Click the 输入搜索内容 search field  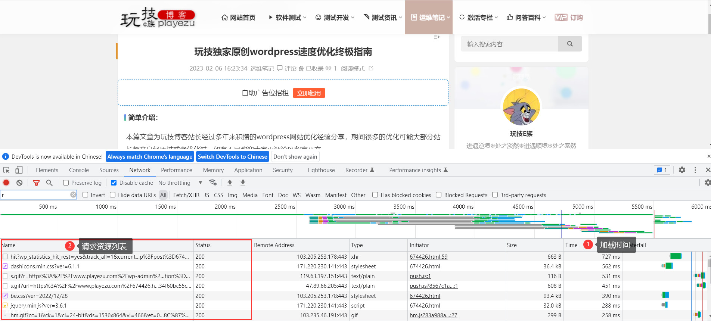(x=509, y=44)
